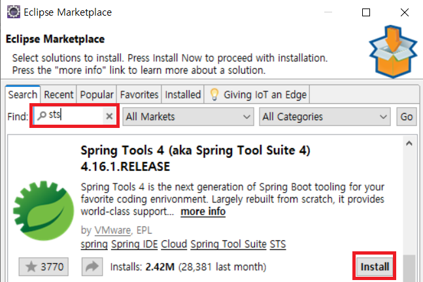The image size is (423, 282).
Task: Click the magnifier icon in Find field
Action: (x=42, y=116)
